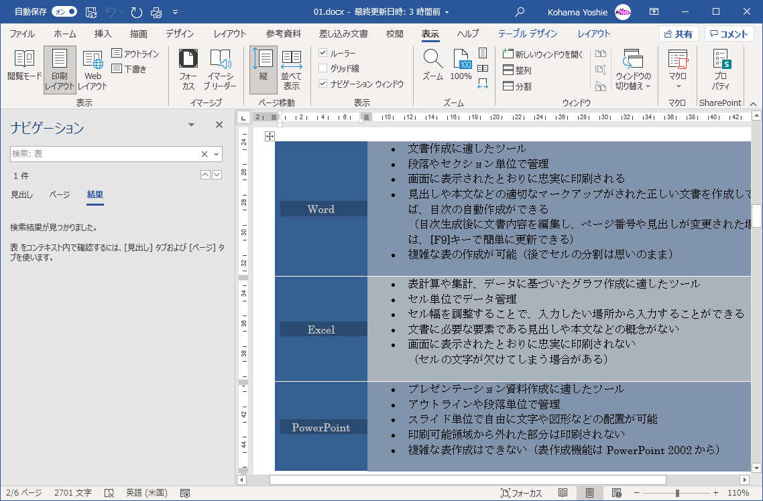Click the 共有 share button
The image size is (763, 501).
(x=679, y=34)
